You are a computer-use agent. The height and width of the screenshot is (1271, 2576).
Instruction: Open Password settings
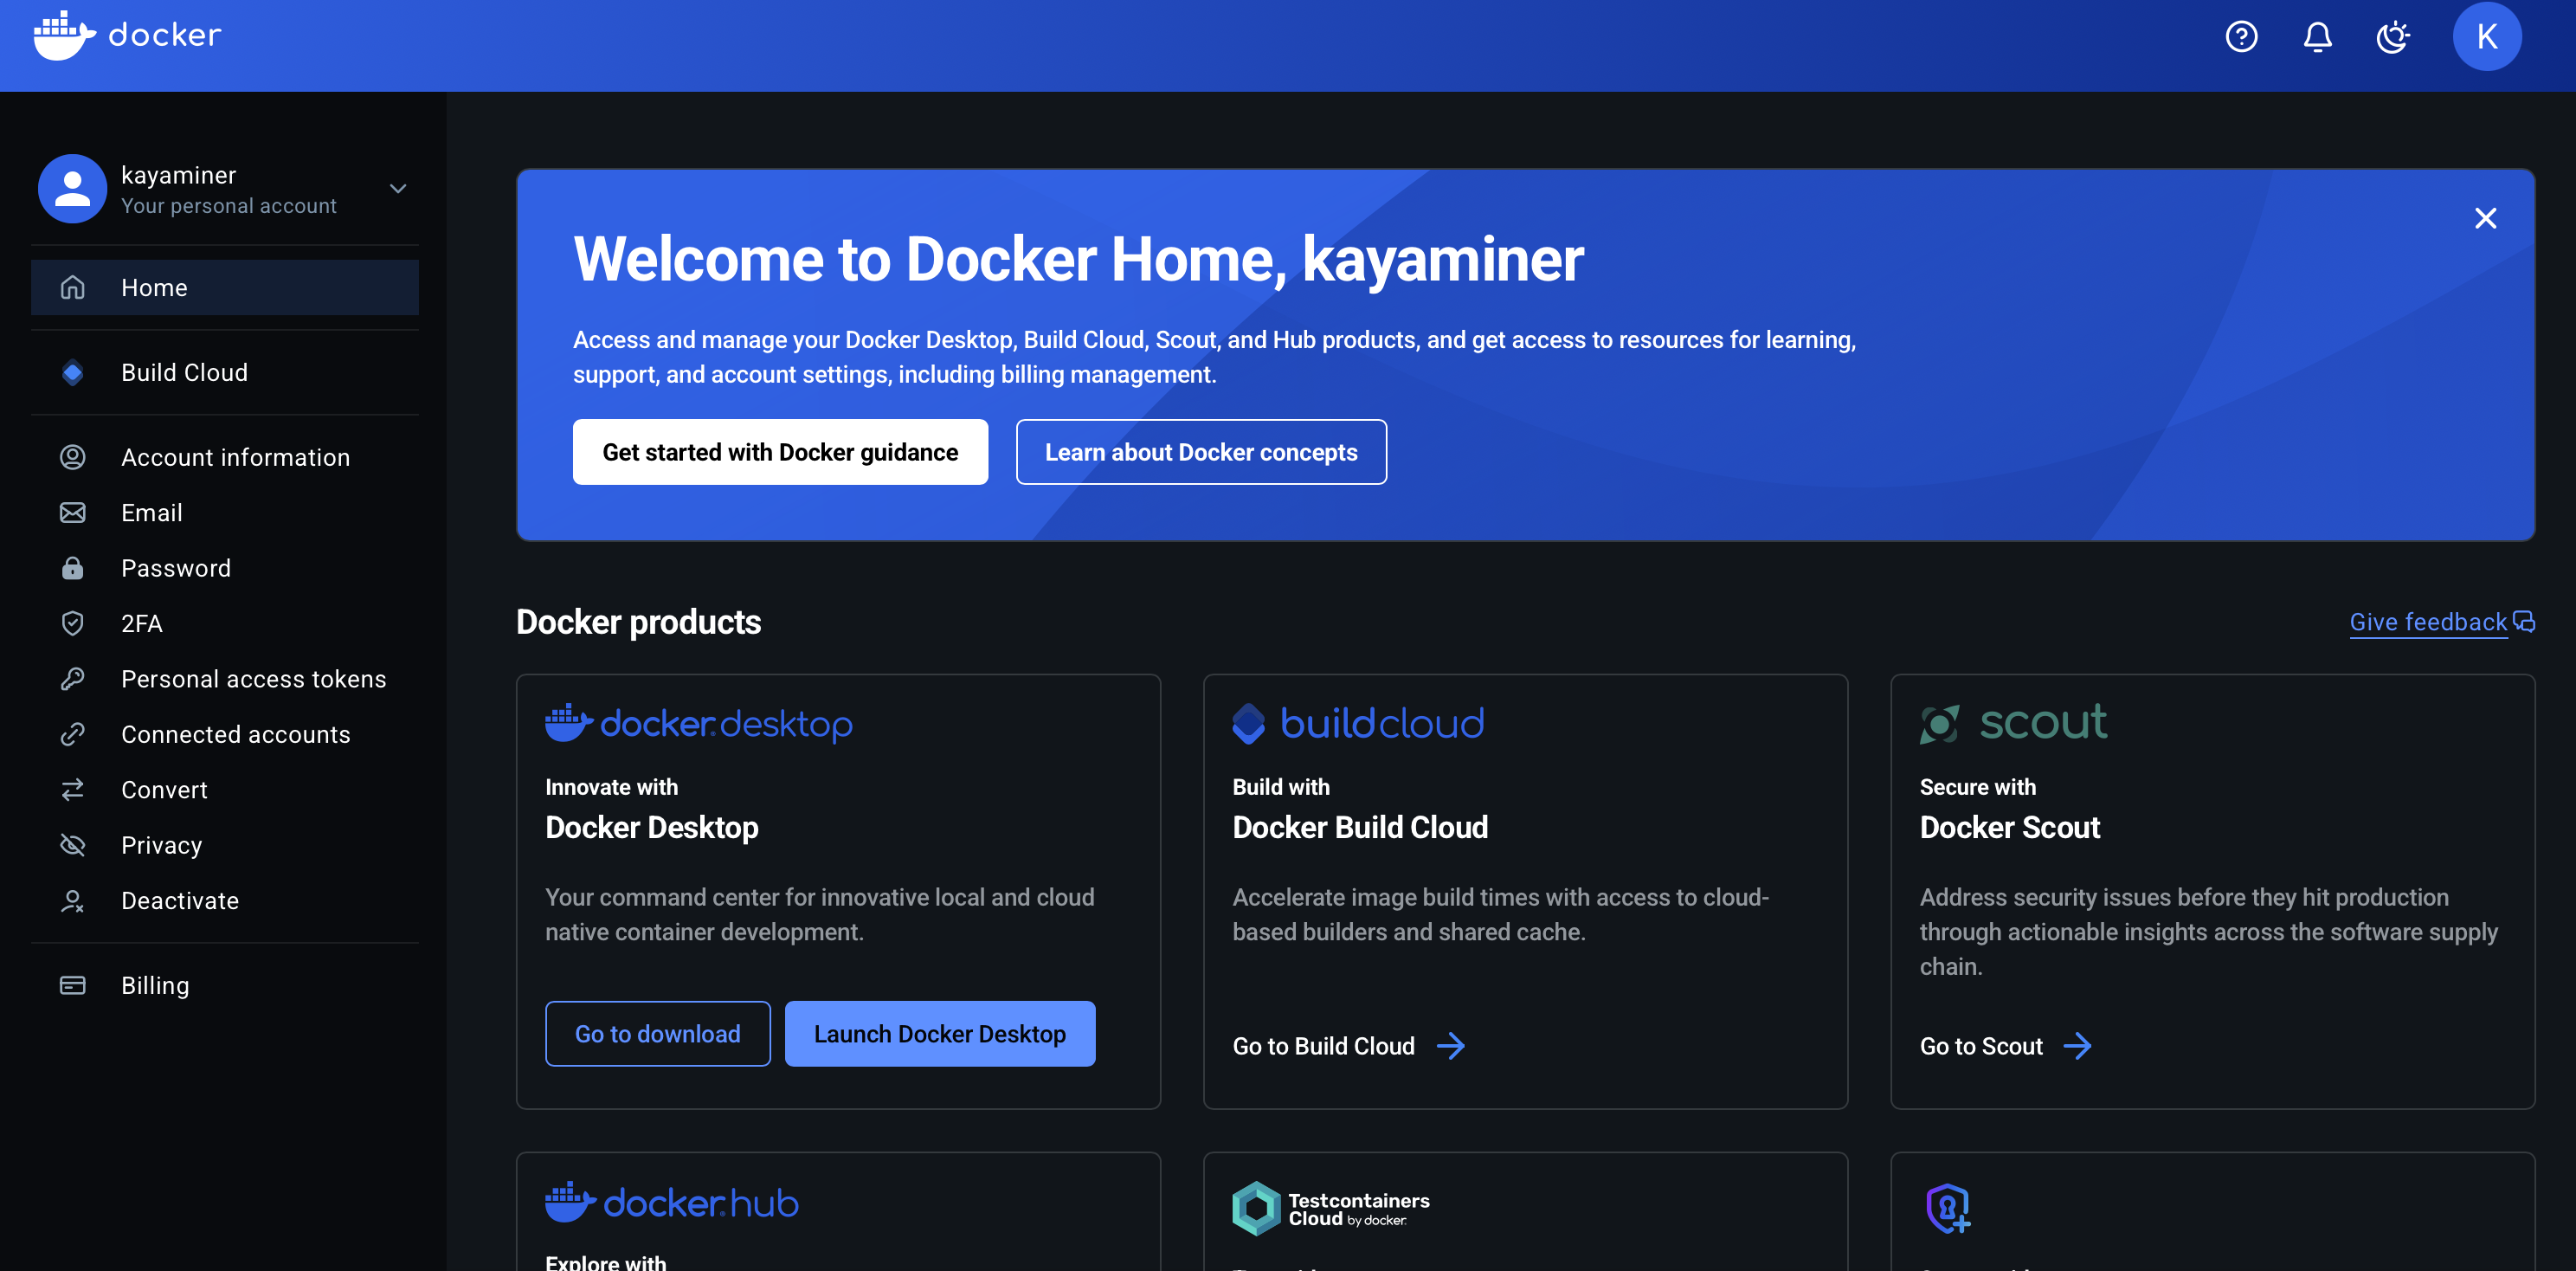[225, 568]
